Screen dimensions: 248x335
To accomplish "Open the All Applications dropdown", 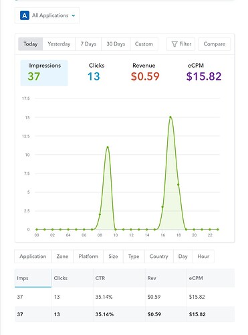I will [x=47, y=15].
